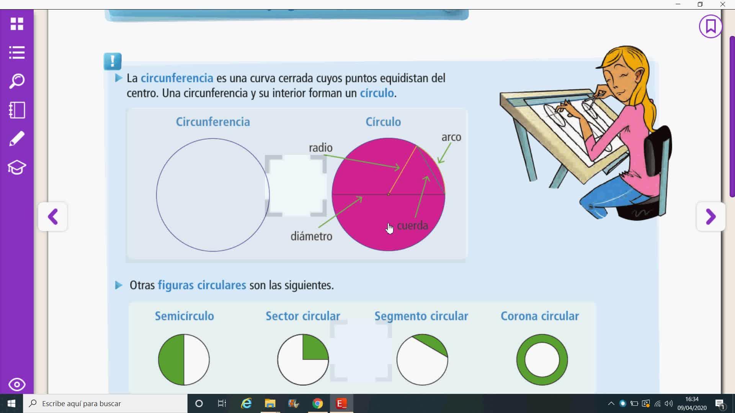The height and width of the screenshot is (413, 735).
Task: Open the table of contents list icon
Action: click(17, 52)
